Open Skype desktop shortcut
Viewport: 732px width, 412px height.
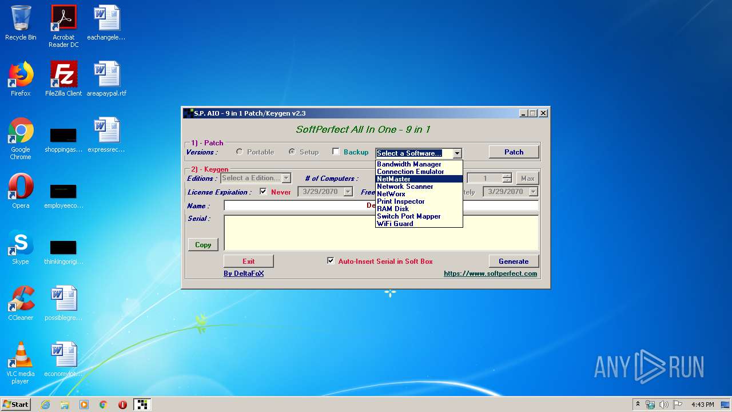click(21, 247)
